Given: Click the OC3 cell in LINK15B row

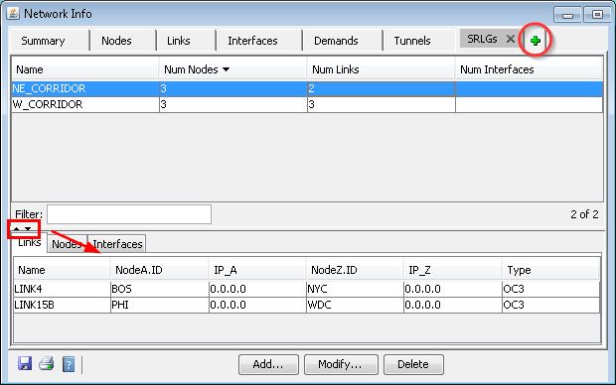Looking at the screenshot, I should click(550, 305).
